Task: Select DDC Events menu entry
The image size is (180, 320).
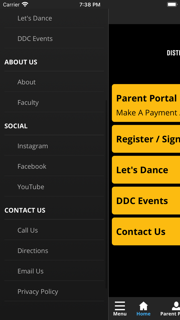Action: (35, 39)
